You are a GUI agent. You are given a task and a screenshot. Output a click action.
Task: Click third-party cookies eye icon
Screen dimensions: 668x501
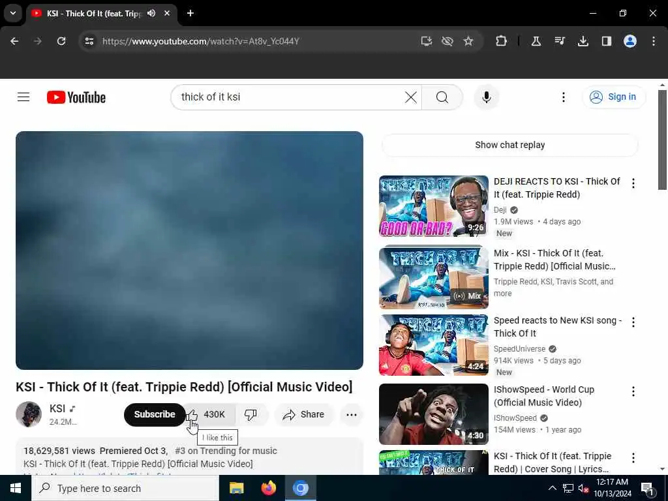pos(448,41)
